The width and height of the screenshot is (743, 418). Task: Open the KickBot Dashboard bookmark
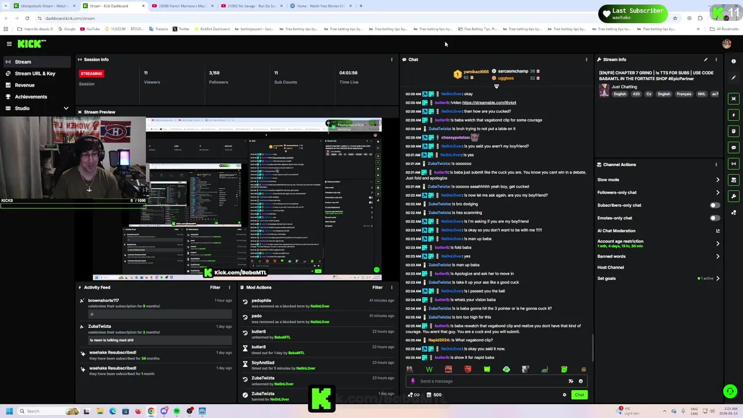point(211,29)
